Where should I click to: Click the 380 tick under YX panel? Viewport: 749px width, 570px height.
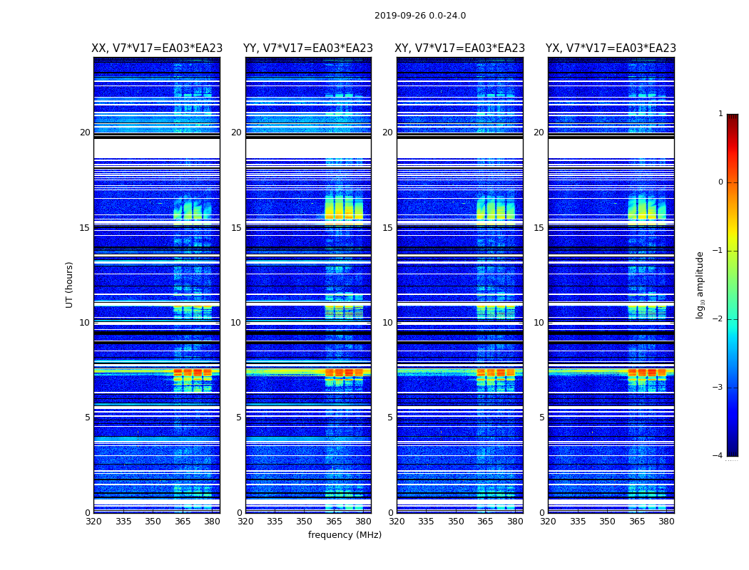tap(666, 522)
